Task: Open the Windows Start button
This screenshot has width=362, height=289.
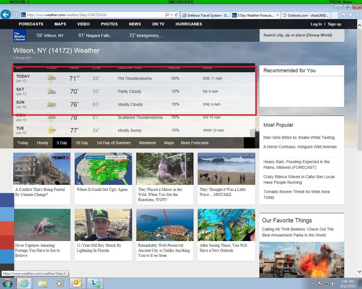Action: [x=7, y=283]
